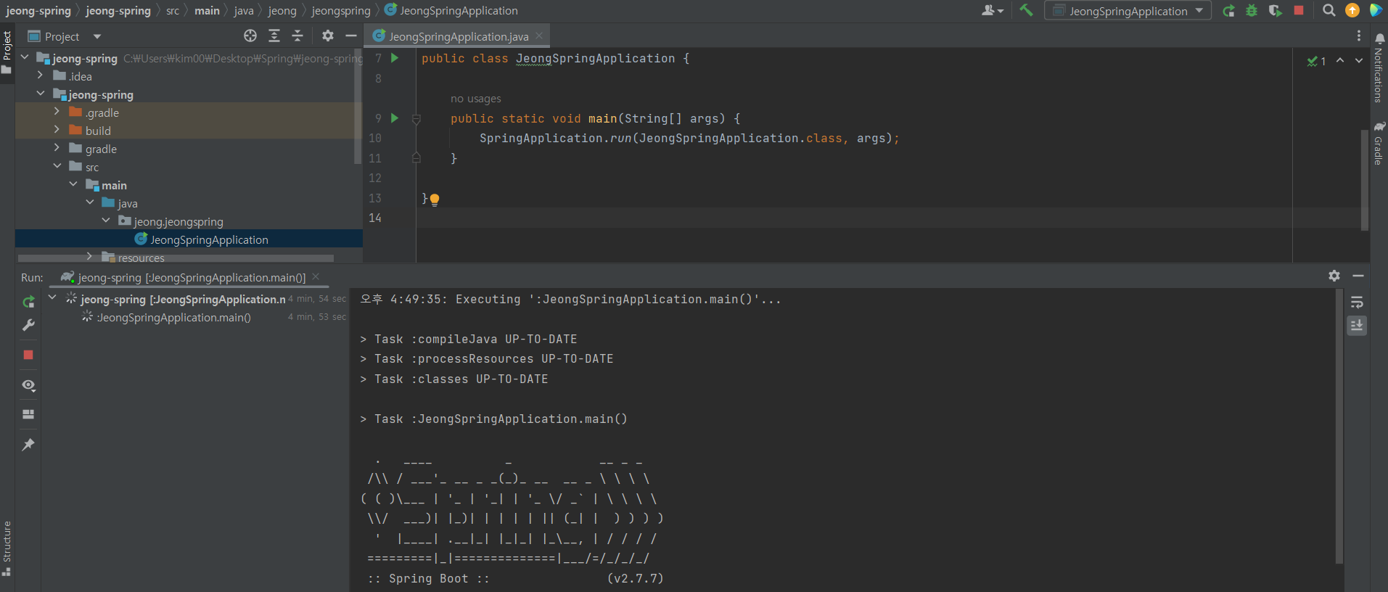Expand the build folder

pos(57,130)
